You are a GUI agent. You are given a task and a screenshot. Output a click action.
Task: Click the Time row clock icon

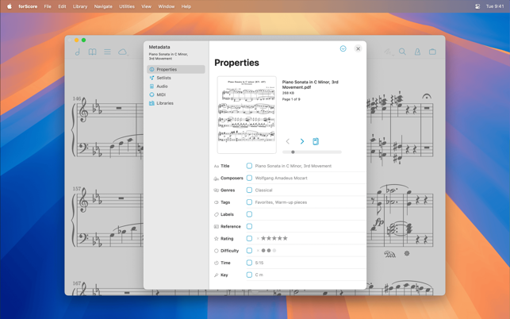[216, 263]
